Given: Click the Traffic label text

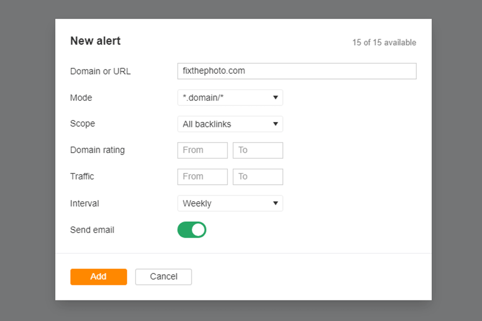Looking at the screenshot, I should point(82,177).
